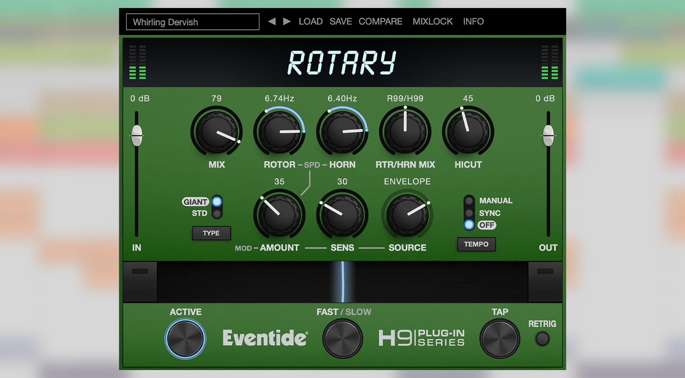Move the OUT level slider

(x=548, y=135)
